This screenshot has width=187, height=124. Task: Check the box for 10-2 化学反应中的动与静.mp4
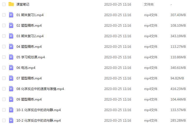tap(4, 121)
